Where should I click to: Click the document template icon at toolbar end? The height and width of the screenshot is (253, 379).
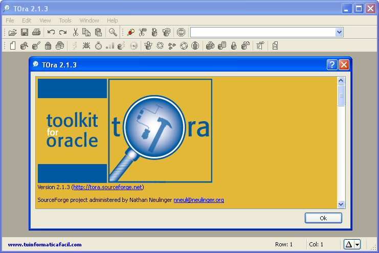click(x=275, y=45)
